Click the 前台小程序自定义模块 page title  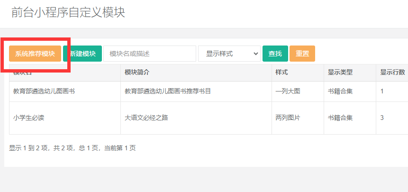(x=68, y=12)
